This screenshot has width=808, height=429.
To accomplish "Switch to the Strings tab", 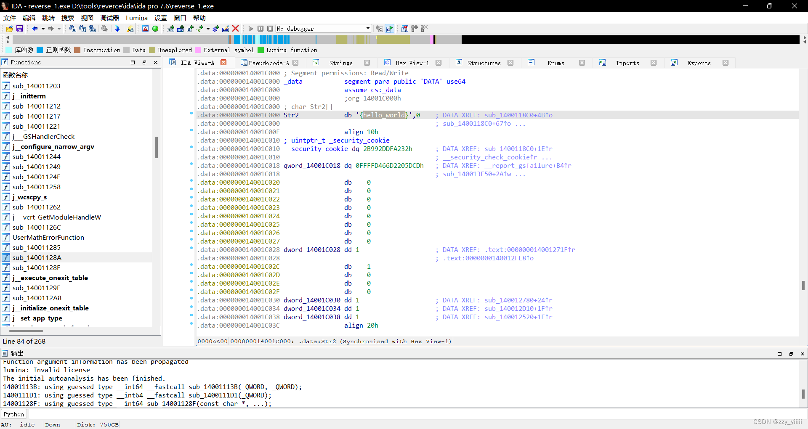I will [x=341, y=63].
